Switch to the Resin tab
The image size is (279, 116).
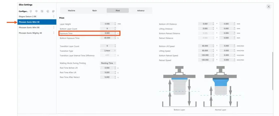pyautogui.click(x=94, y=11)
